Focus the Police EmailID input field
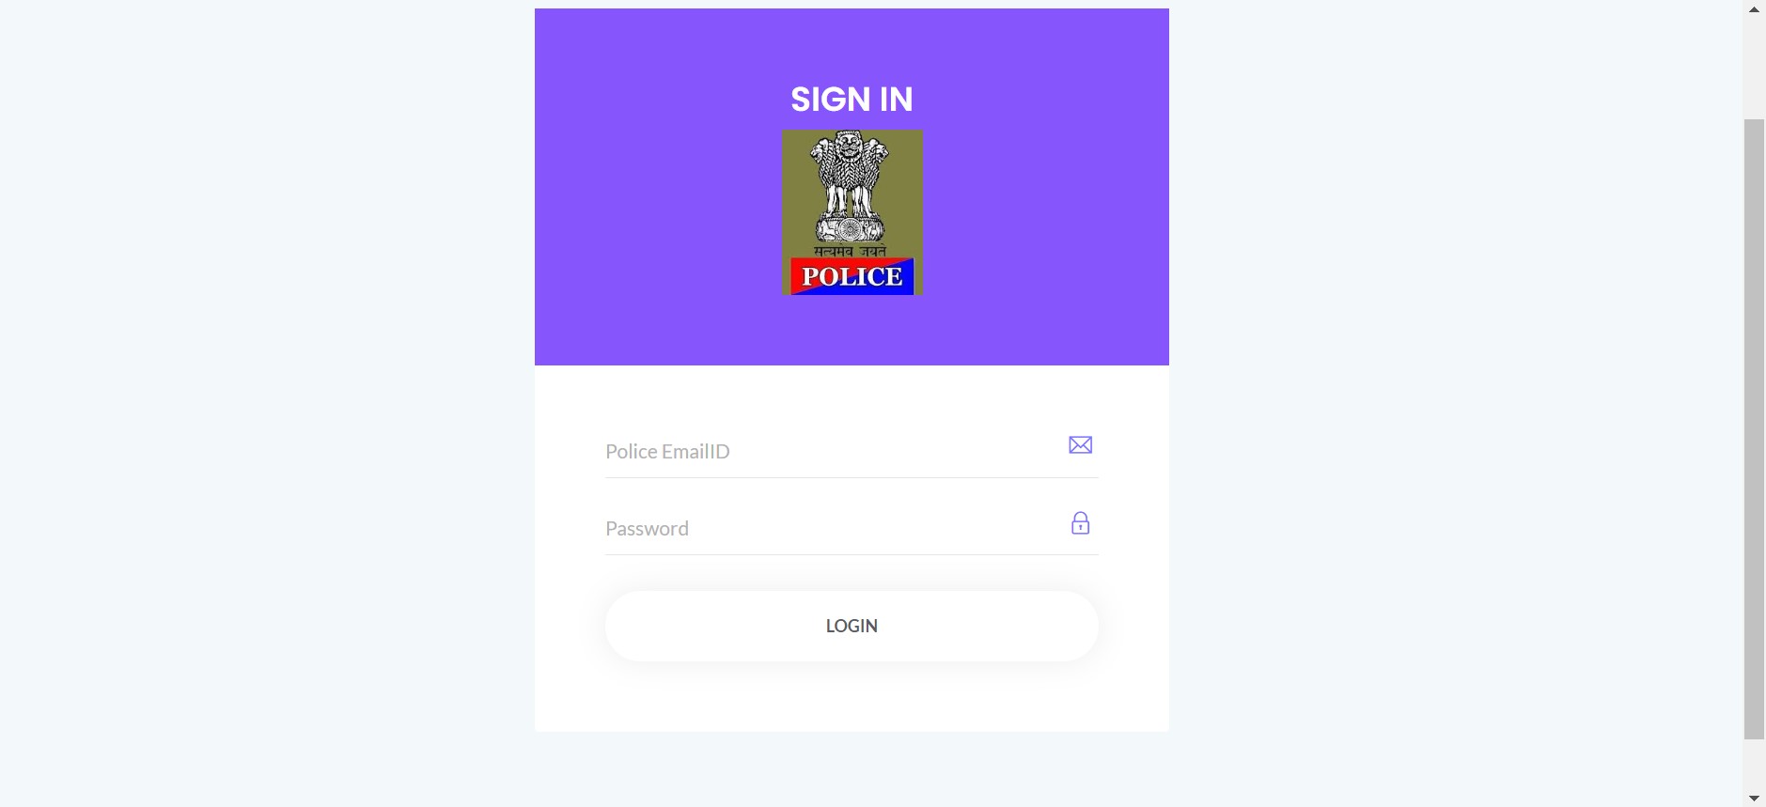 coord(852,451)
